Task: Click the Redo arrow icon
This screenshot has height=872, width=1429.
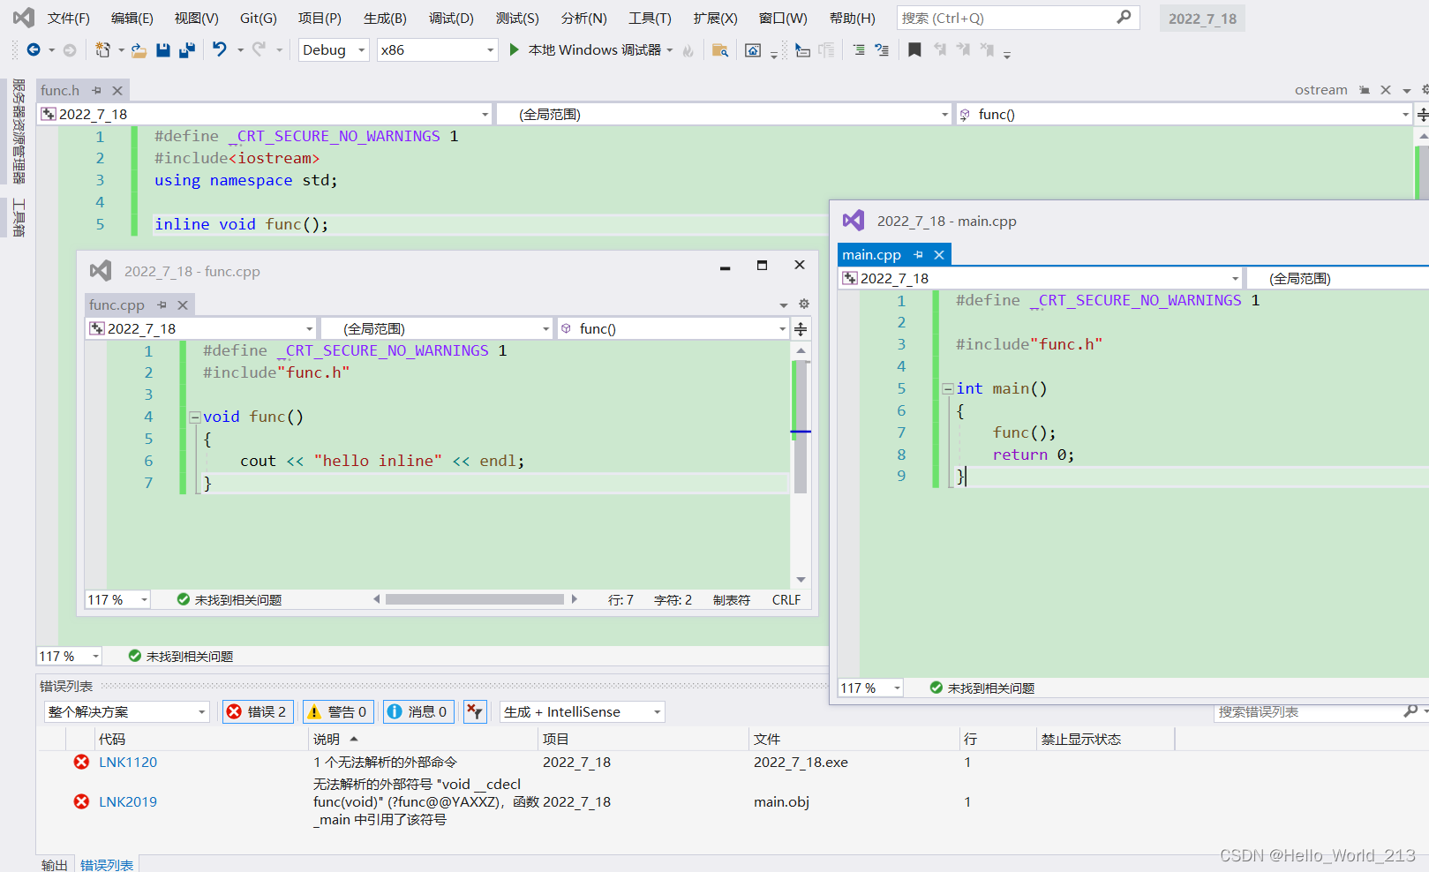Action: 259,49
